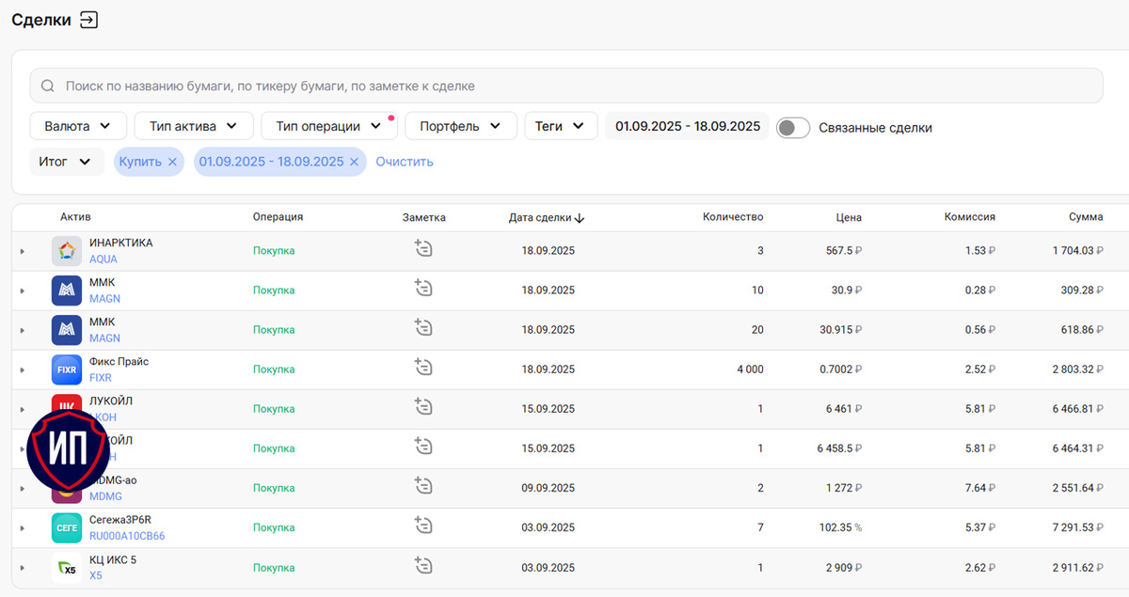Click the round ИП badge logo
1129x597 pixels.
(x=69, y=449)
